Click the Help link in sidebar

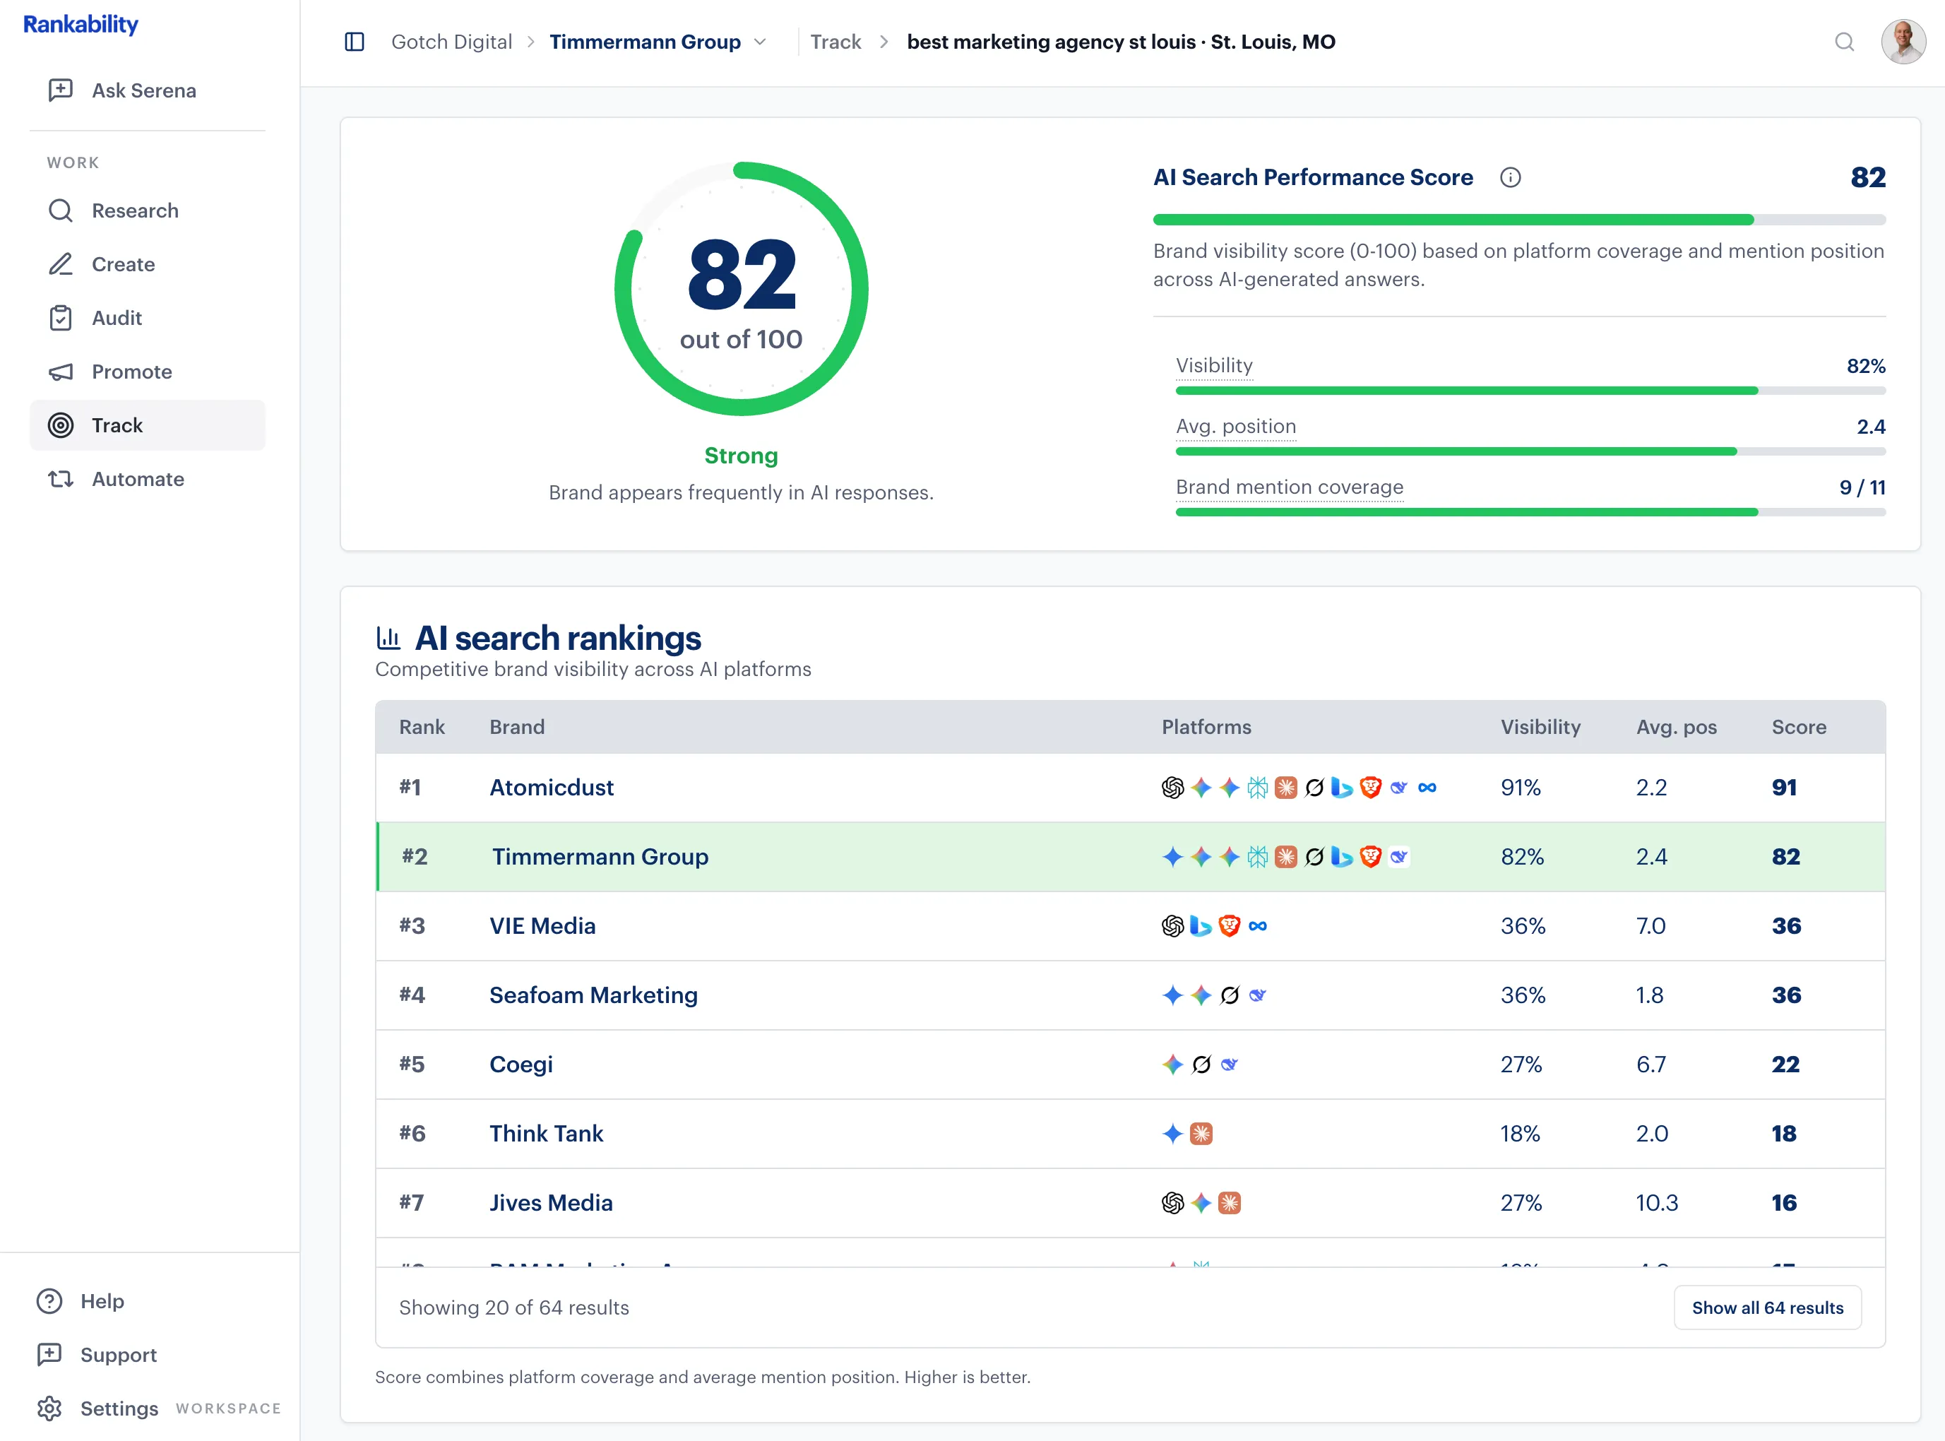click(81, 1300)
